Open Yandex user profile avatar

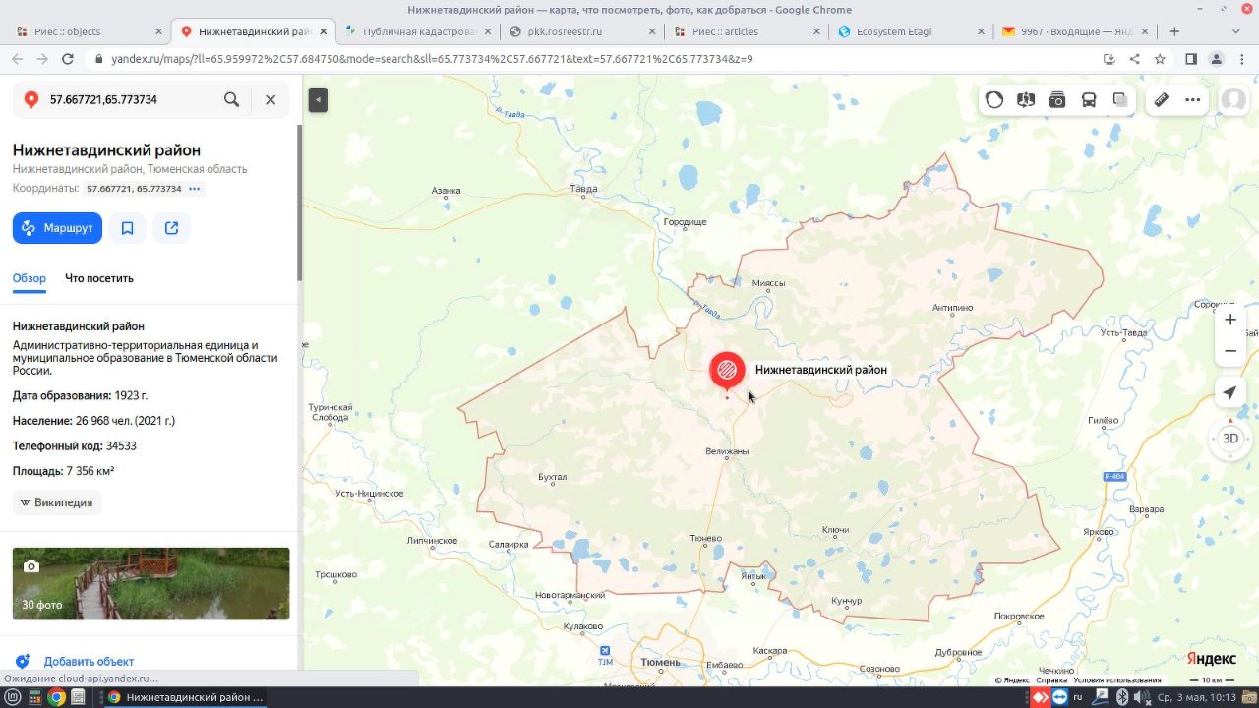pos(1233,99)
